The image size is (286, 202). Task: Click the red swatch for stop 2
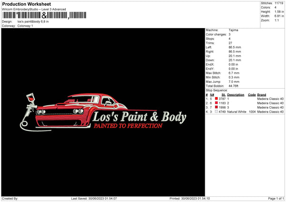point(216,103)
